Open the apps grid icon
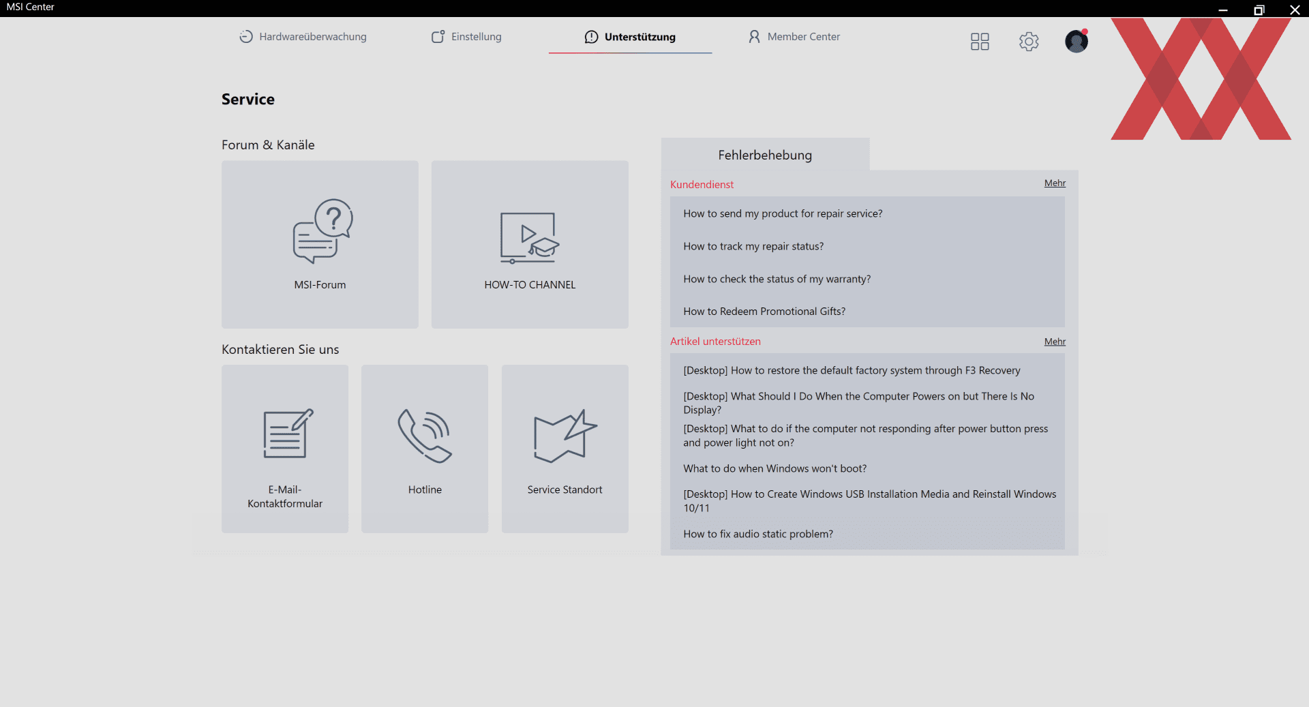 [x=980, y=42]
